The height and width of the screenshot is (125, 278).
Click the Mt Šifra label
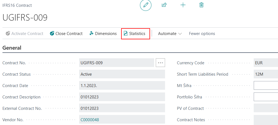click(x=184, y=85)
